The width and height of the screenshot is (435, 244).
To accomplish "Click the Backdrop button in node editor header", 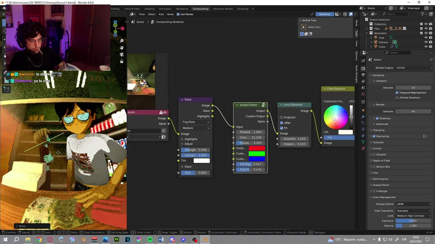I will coord(325,14).
